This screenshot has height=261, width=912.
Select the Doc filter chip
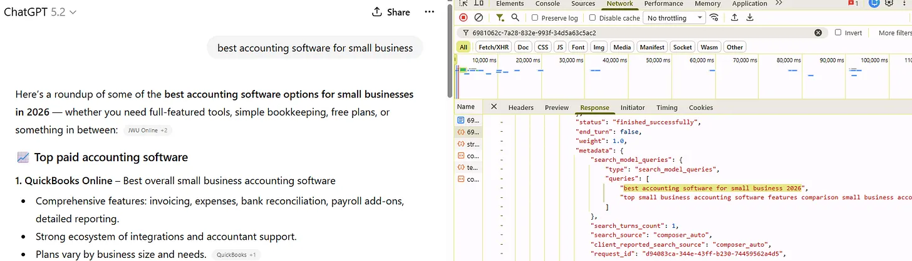(523, 47)
